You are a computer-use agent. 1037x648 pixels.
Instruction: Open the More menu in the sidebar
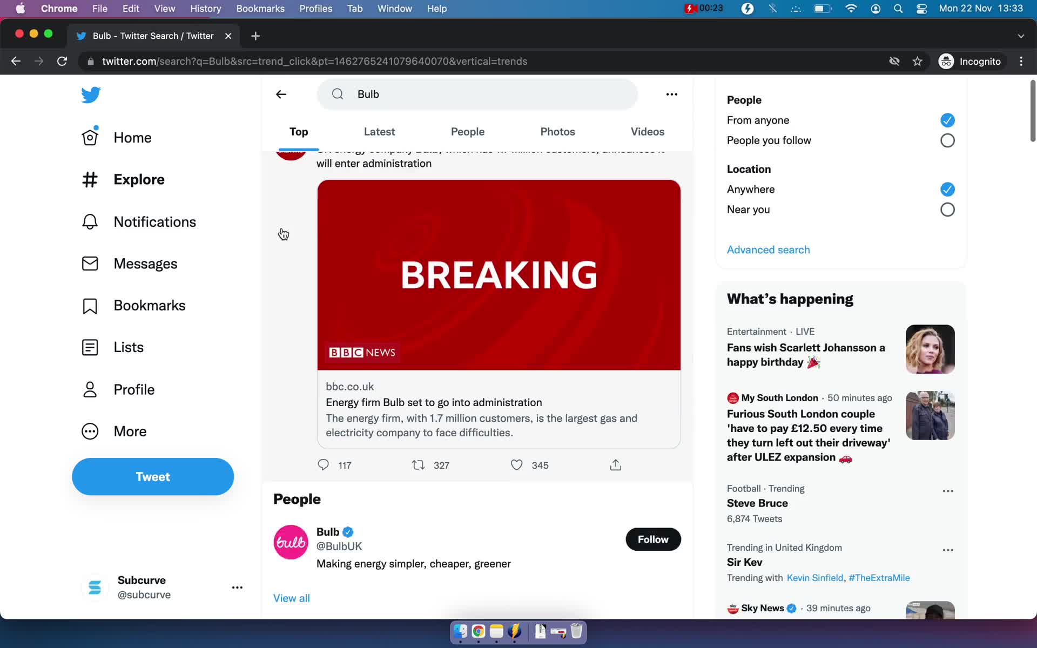114,431
